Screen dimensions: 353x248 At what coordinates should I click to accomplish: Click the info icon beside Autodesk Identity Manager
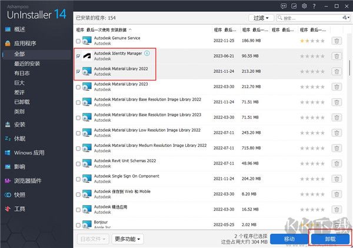tap(147, 53)
